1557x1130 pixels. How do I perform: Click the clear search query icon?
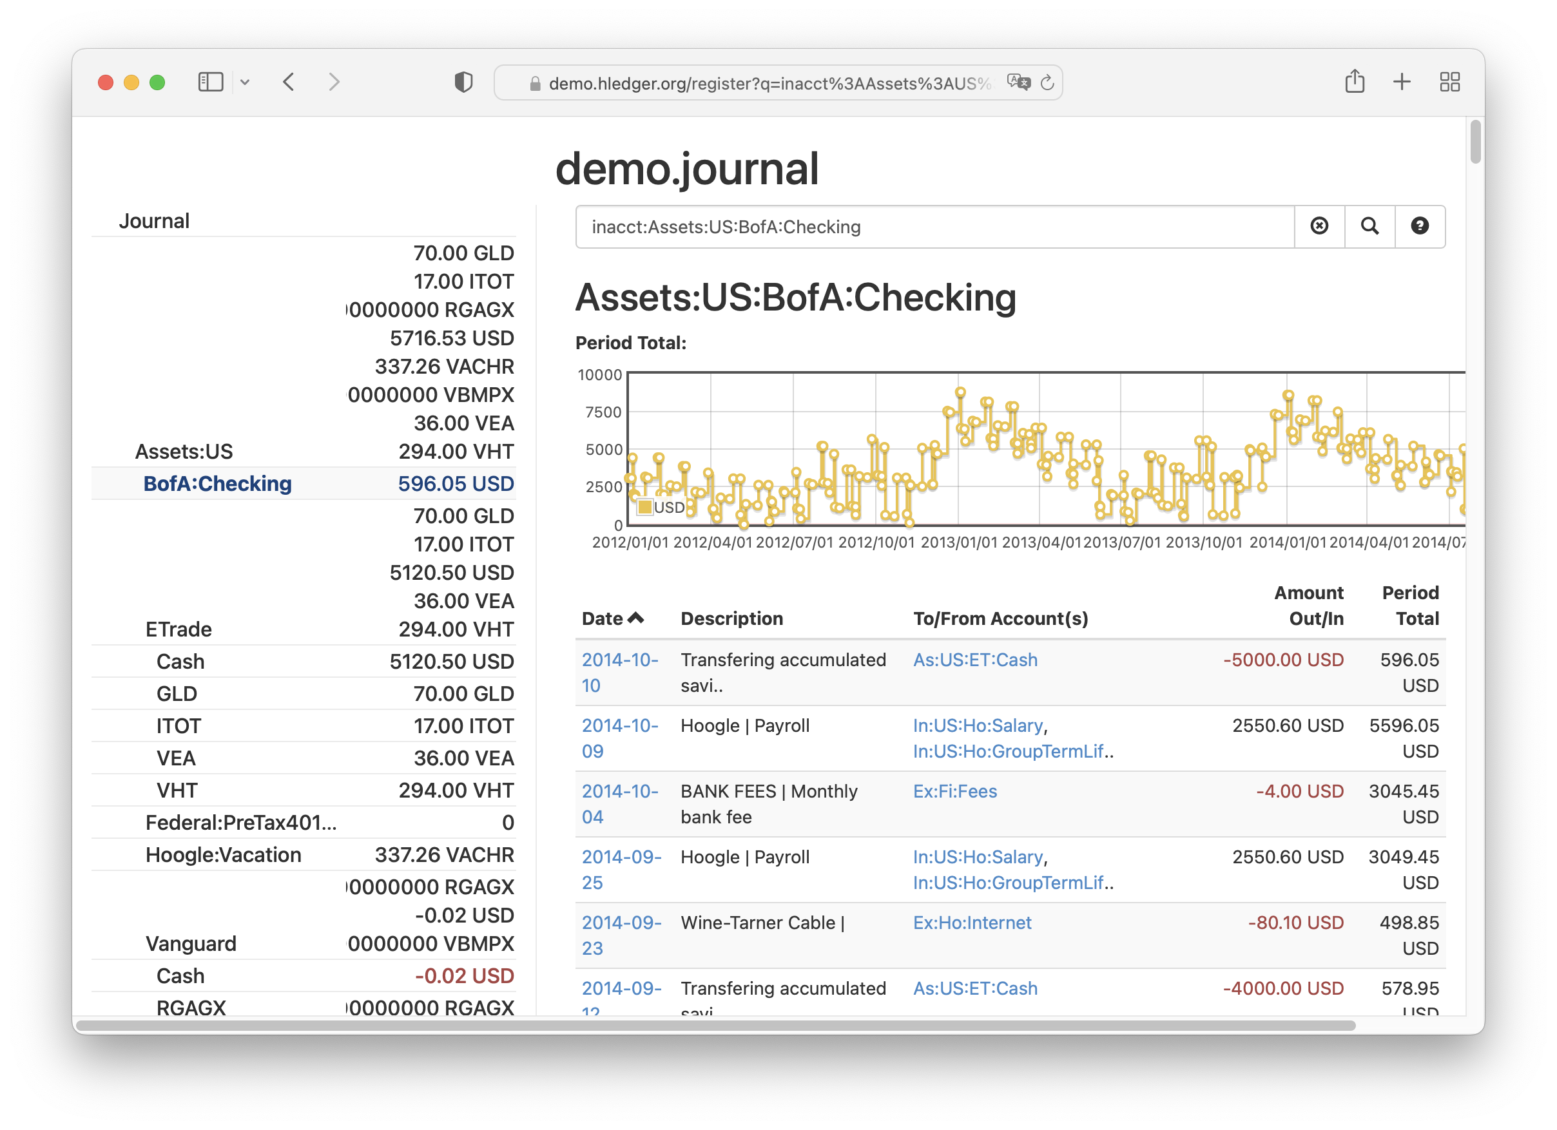click(1319, 226)
